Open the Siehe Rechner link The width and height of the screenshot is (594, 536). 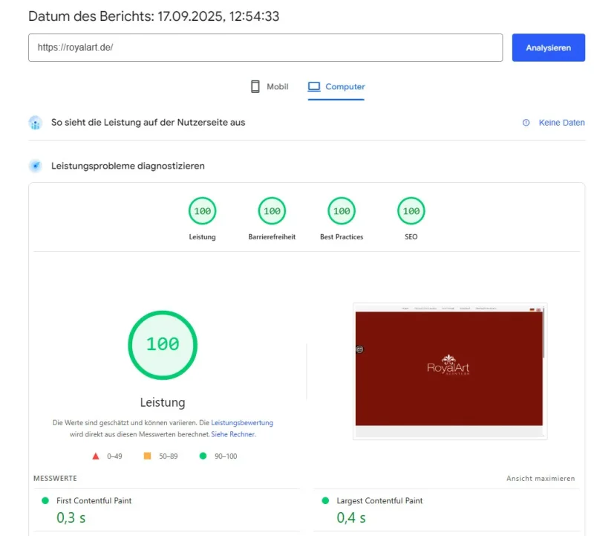coord(233,434)
